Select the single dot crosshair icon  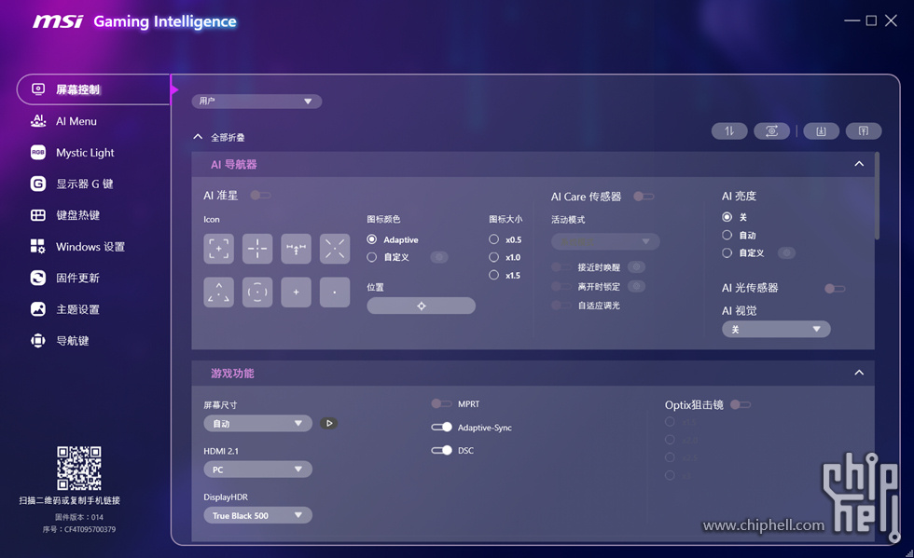(334, 293)
